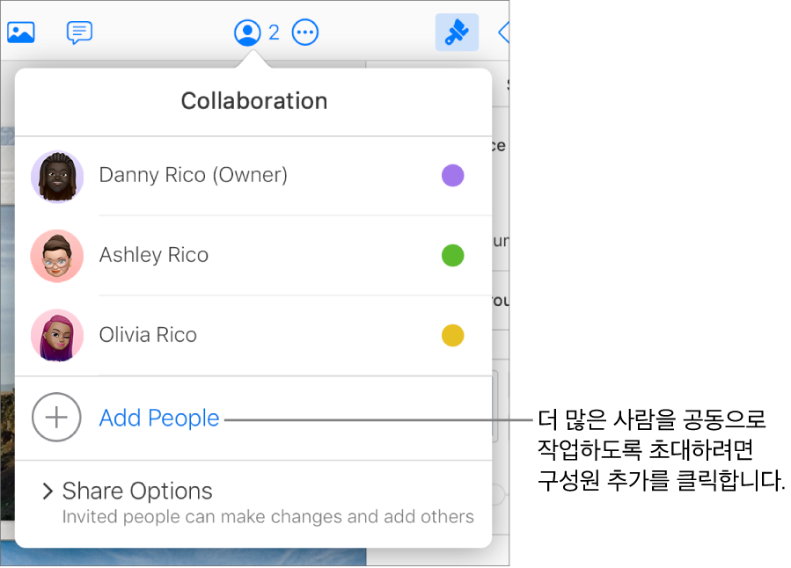Image resolution: width=791 pixels, height=568 pixels.
Task: Click the Add People link
Action: (159, 418)
